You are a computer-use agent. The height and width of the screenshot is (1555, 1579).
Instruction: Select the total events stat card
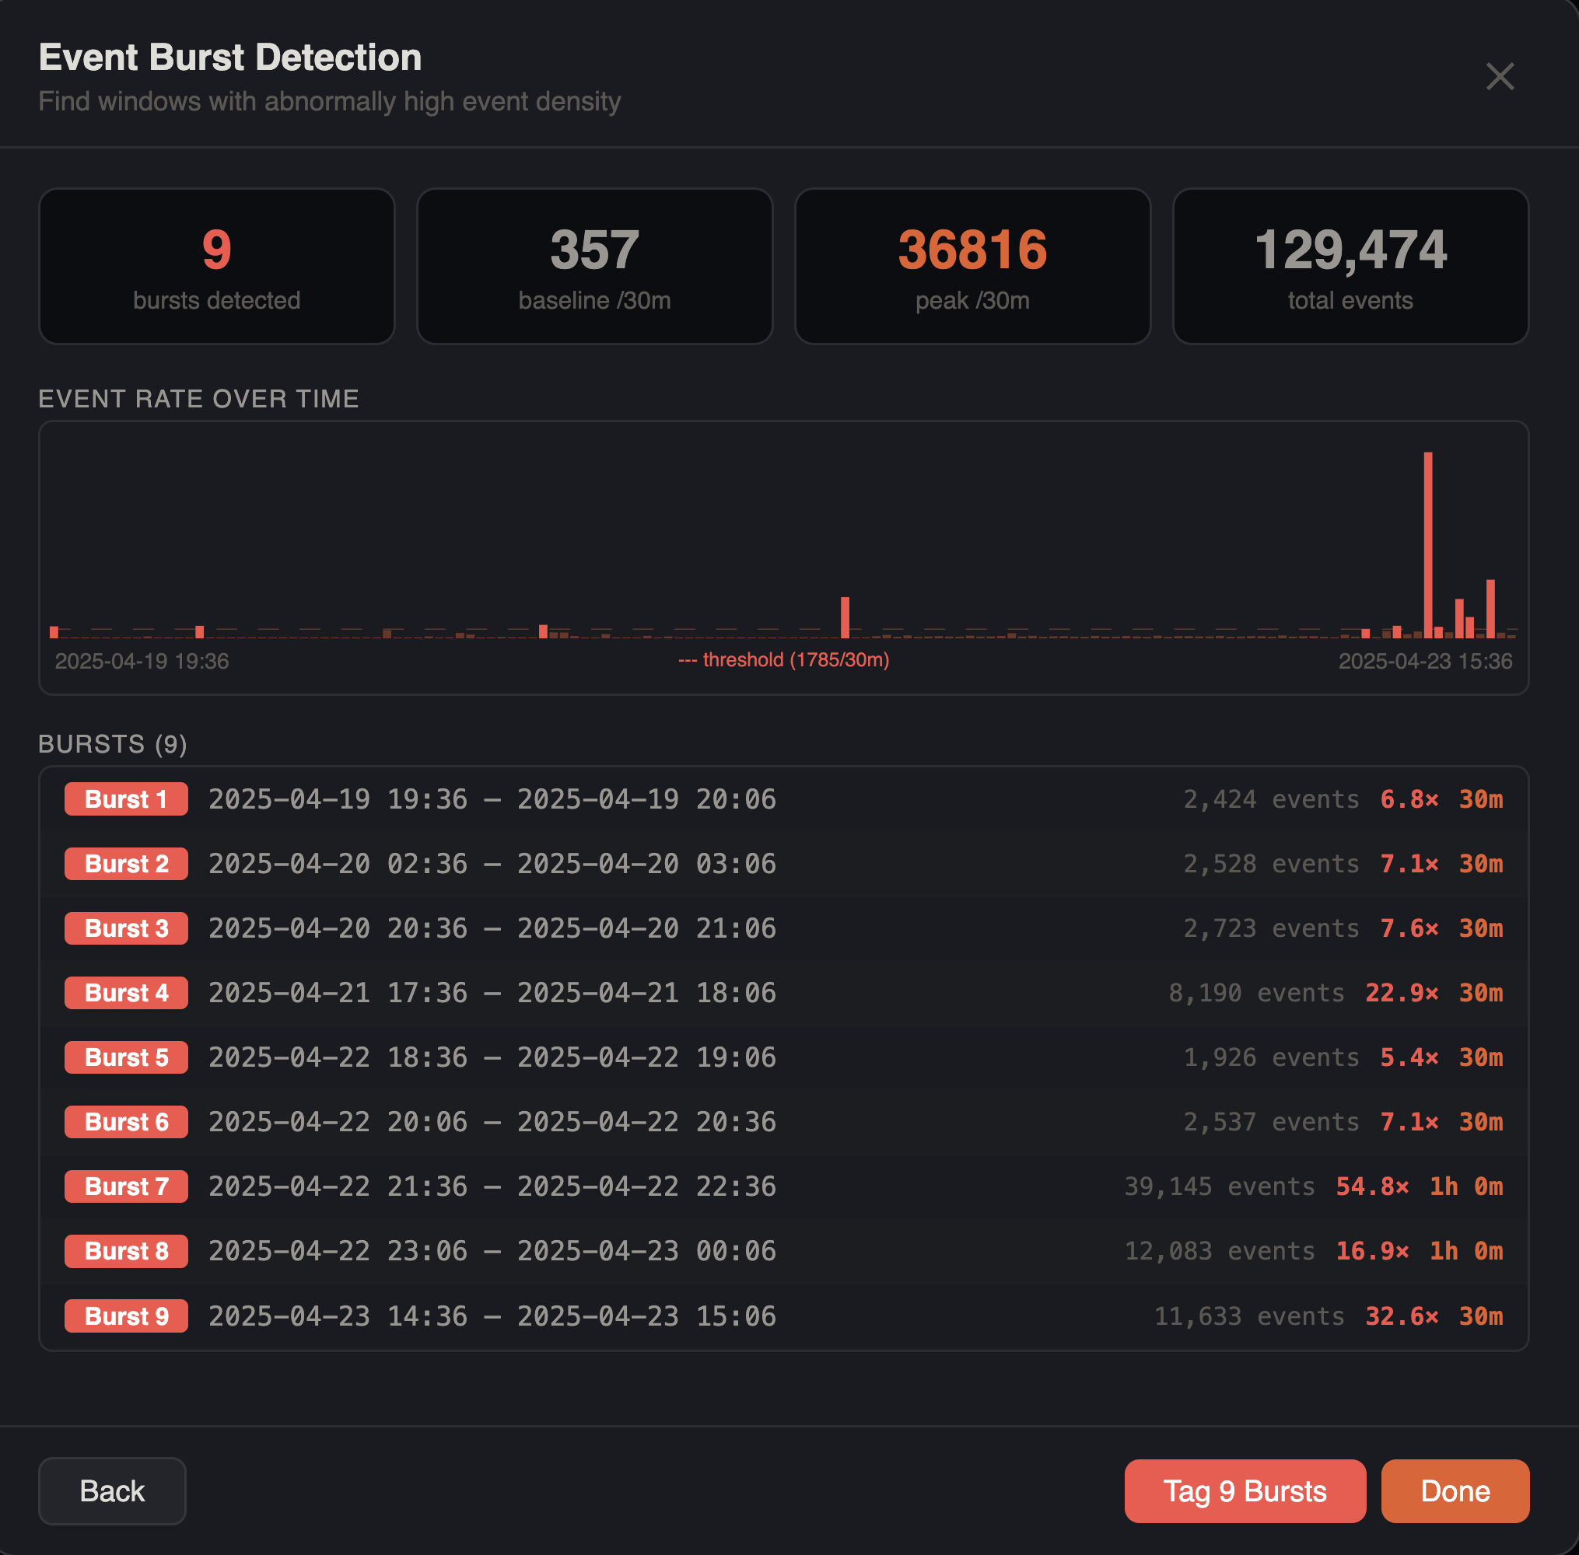pos(1350,266)
